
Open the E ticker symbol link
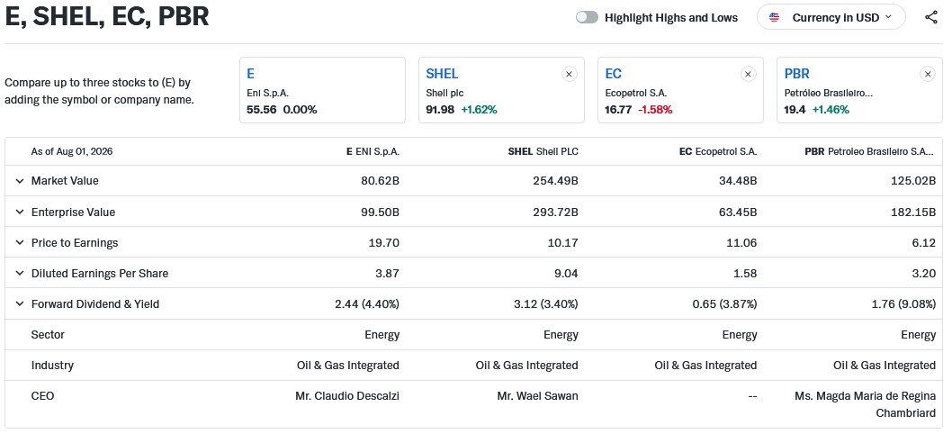pos(250,74)
